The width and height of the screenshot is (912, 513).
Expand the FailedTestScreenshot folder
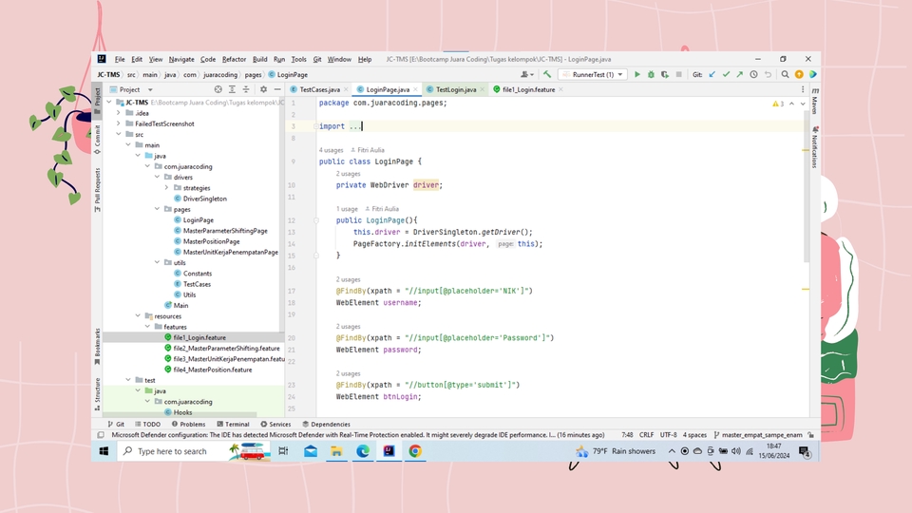tap(118, 123)
